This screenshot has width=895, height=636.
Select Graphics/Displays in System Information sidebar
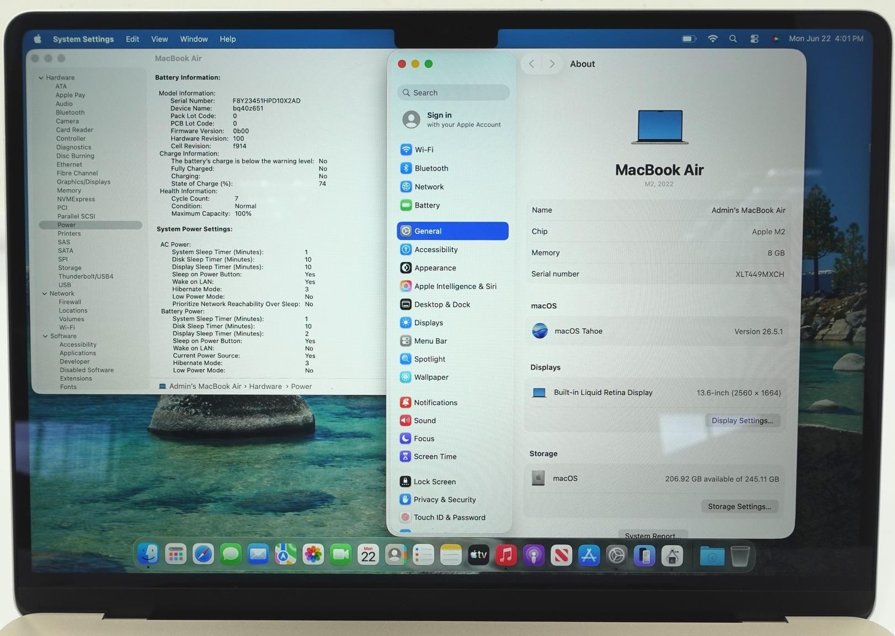pyautogui.click(x=83, y=182)
